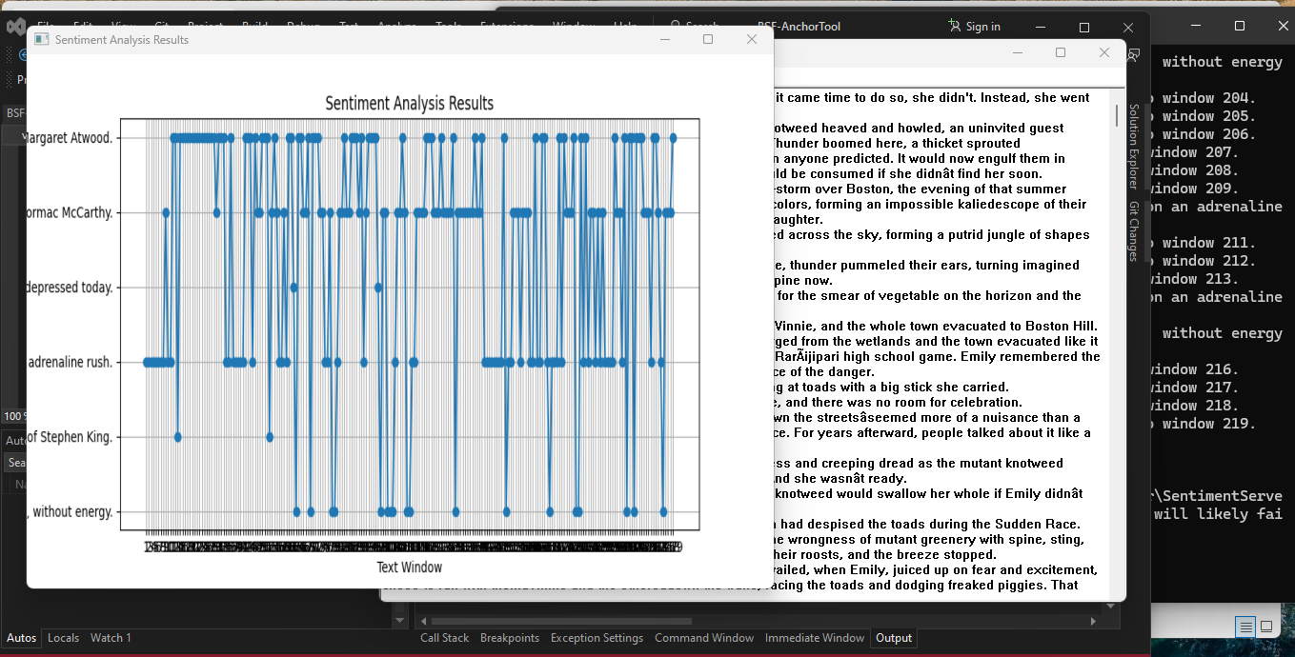Switch to the Autos tab
Screen dimensions: 1295x657
click(x=21, y=638)
